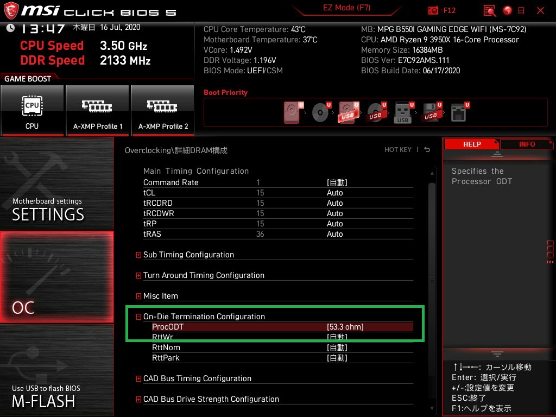Take a screenshot with the F12 camera icon

(433, 11)
